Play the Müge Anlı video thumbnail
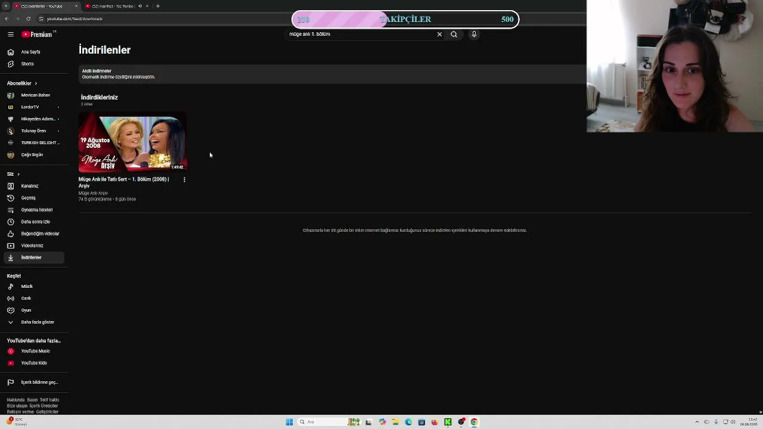The width and height of the screenshot is (763, 429). coord(133,142)
